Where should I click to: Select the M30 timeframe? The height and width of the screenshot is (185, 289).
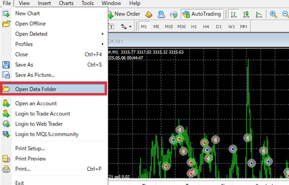pos(181,27)
